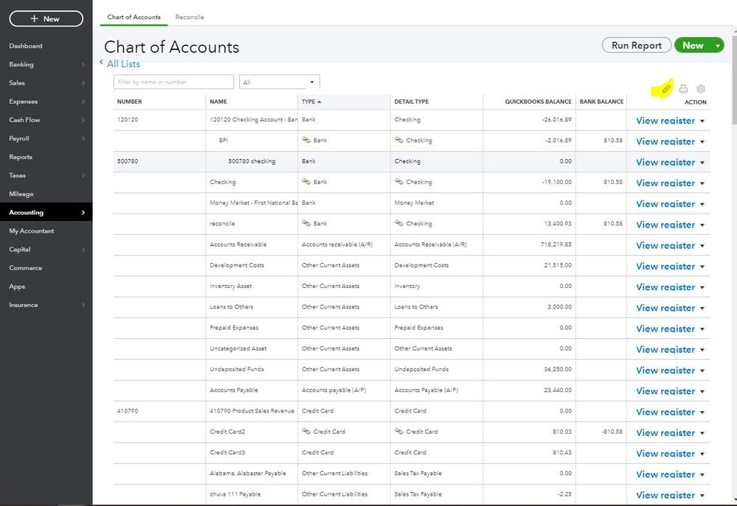This screenshot has height=506, width=737.
Task: Open the table settings gear icon
Action: coord(701,88)
